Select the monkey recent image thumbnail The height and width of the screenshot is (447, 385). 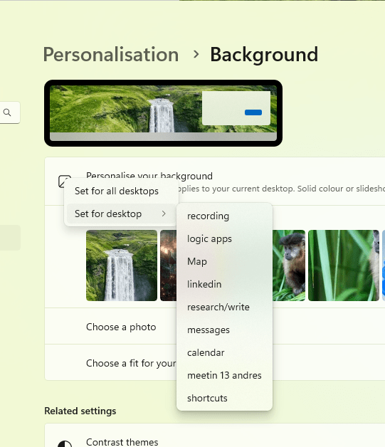(289, 265)
